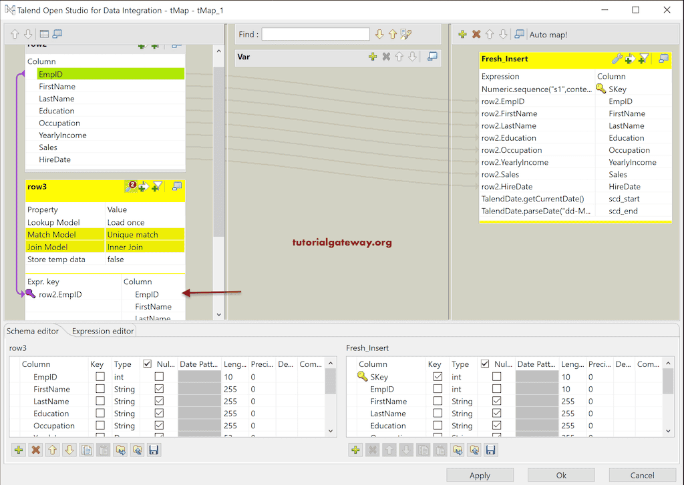Copy the selected row3 schema column

pyautogui.click(x=86, y=450)
